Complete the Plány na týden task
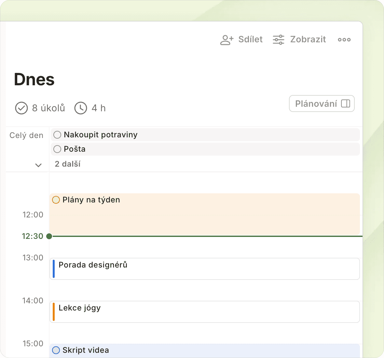 [56, 200]
